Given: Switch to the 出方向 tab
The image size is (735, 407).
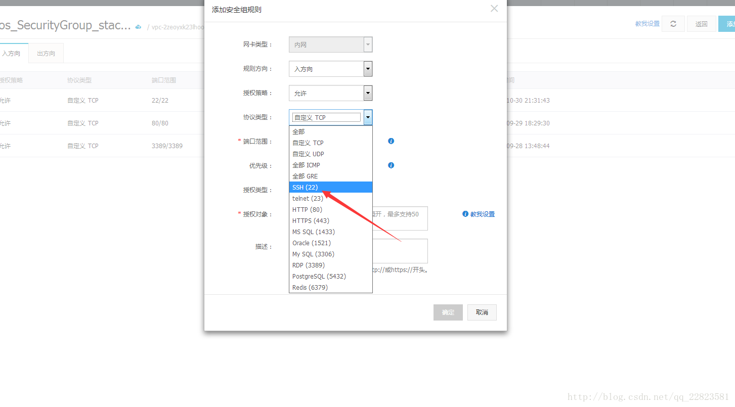Looking at the screenshot, I should pos(46,53).
